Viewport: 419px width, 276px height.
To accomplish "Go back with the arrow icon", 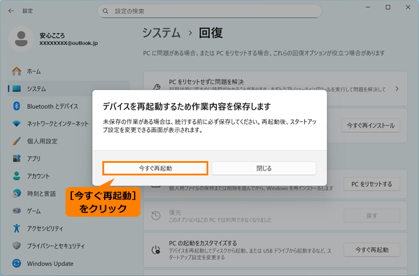I will pos(11,11).
